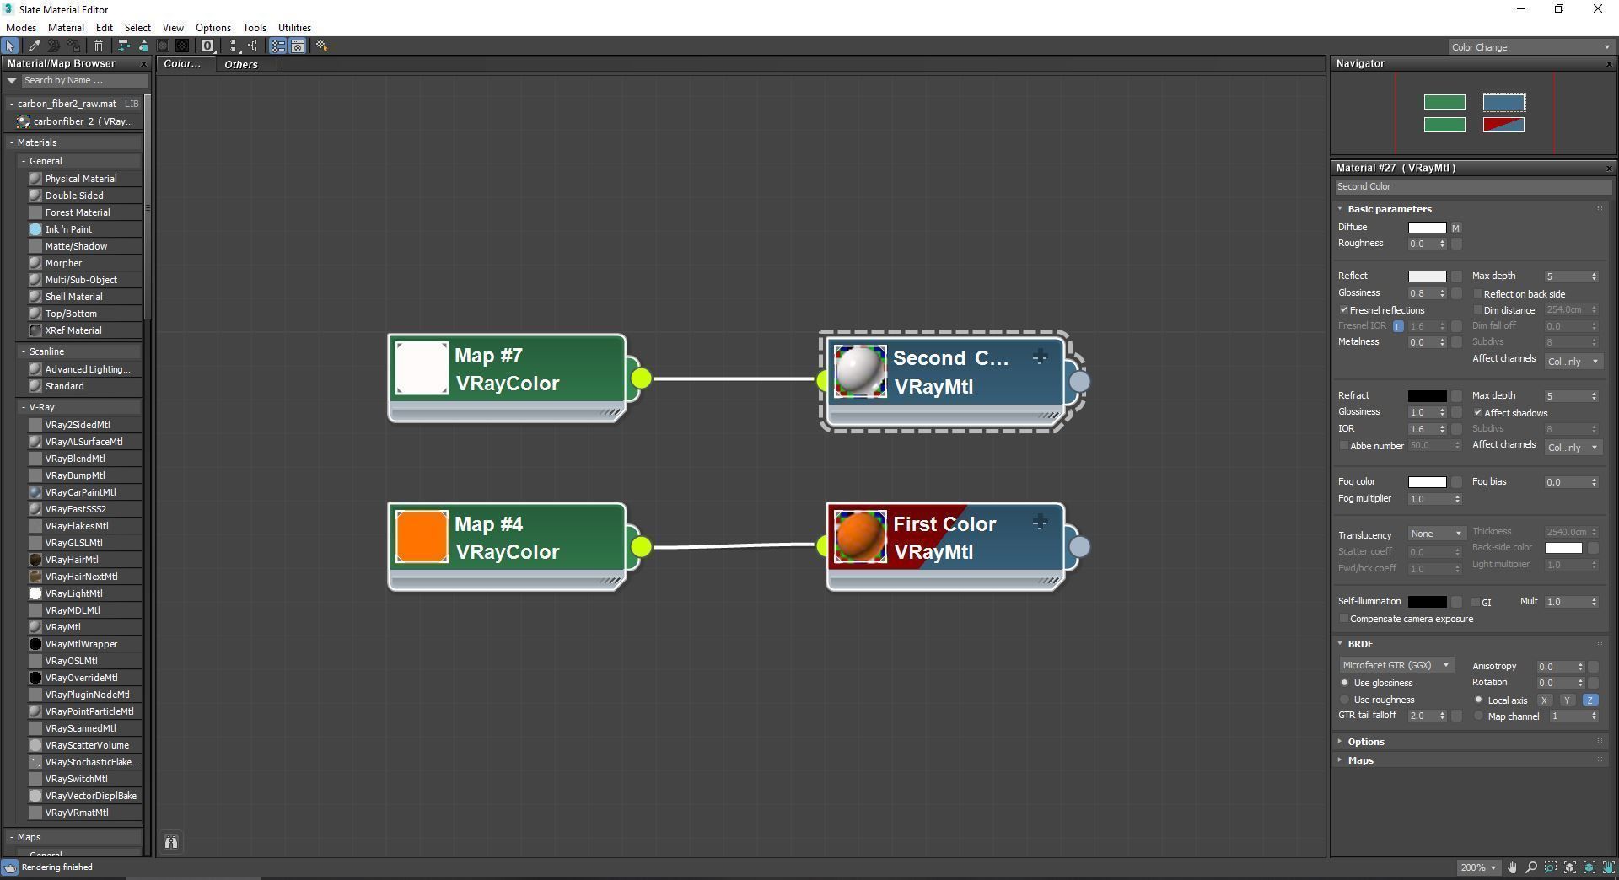Open the Modes menu
The height and width of the screenshot is (880, 1619).
[x=21, y=28]
